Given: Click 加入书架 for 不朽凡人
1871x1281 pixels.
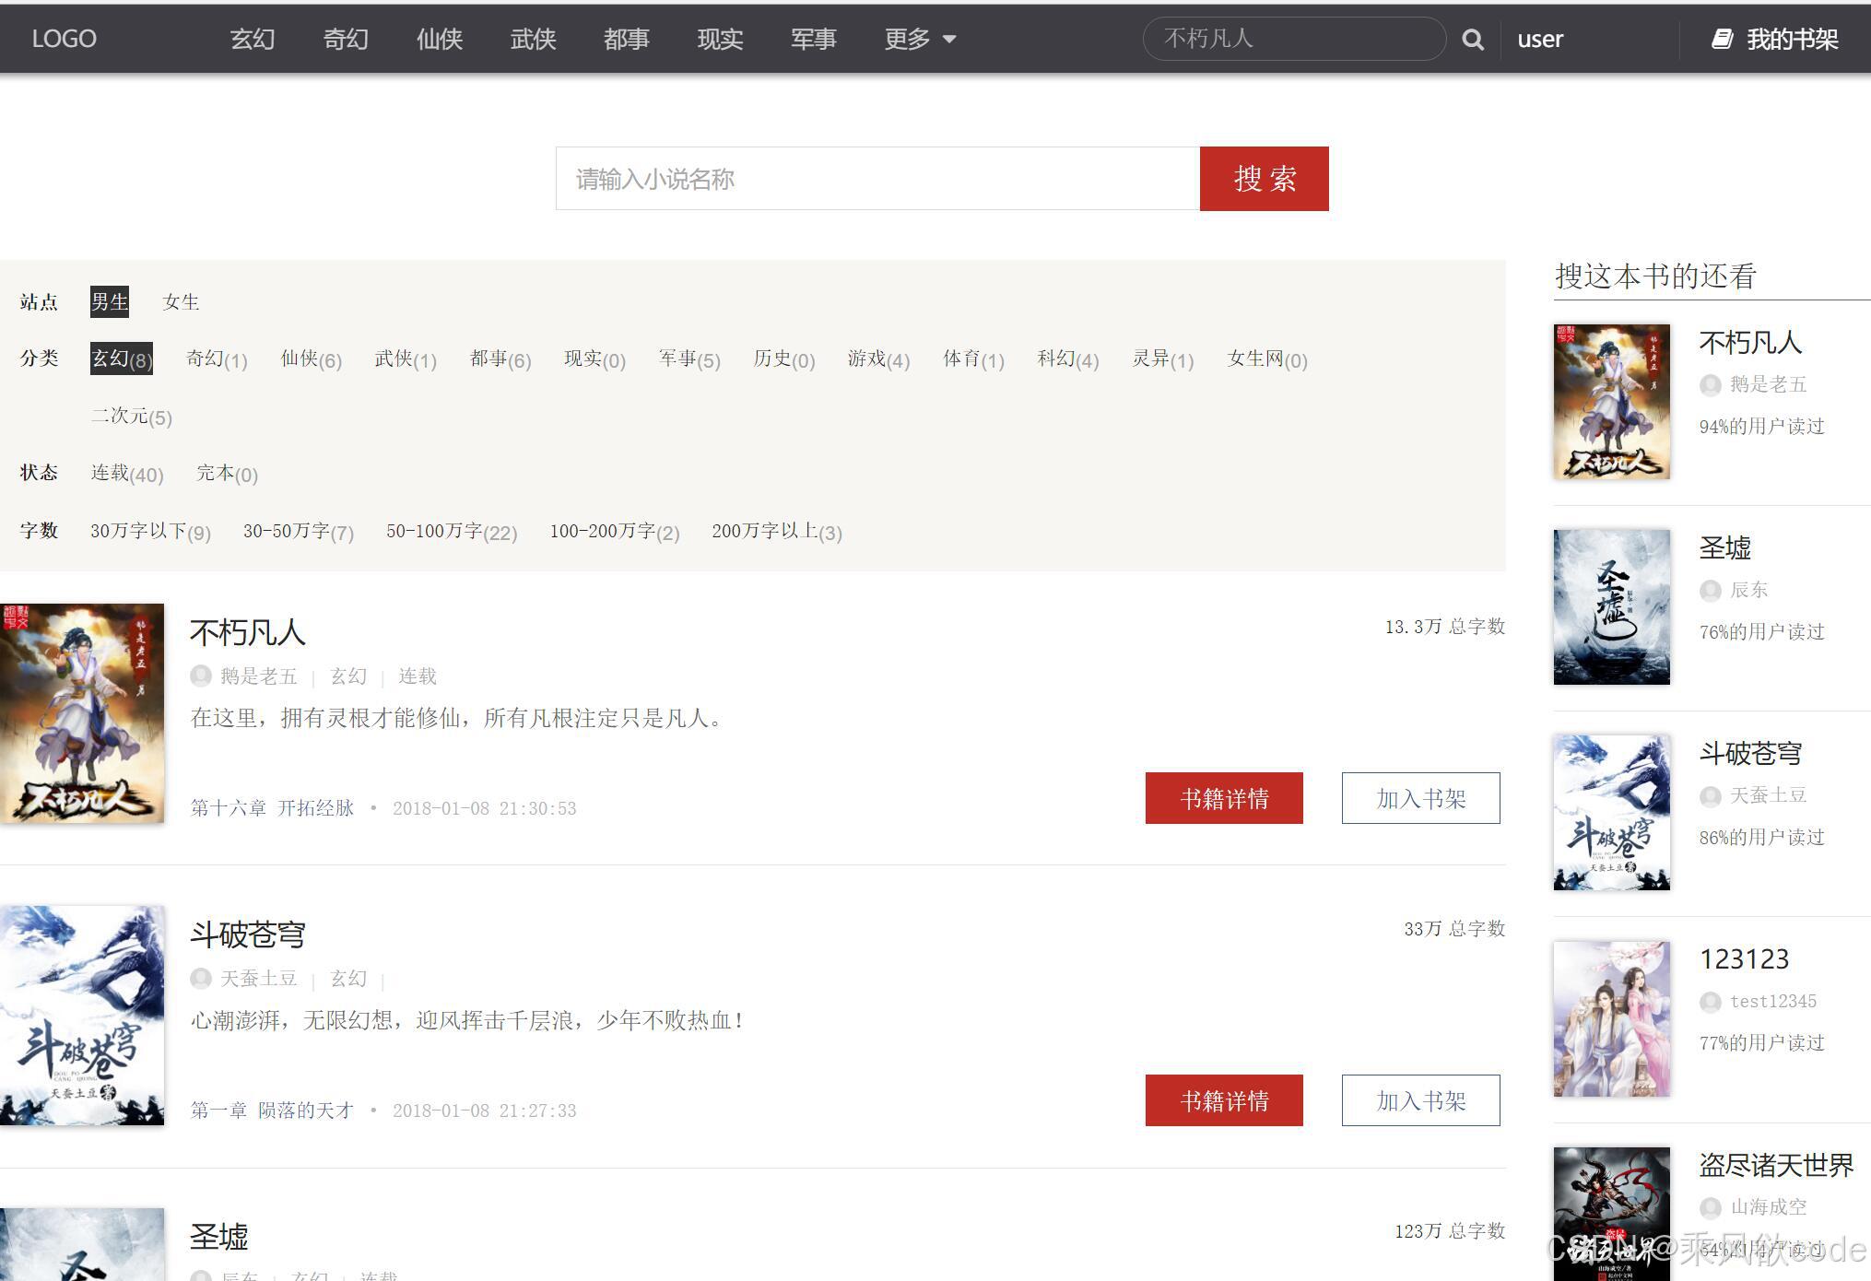Looking at the screenshot, I should 1420,798.
